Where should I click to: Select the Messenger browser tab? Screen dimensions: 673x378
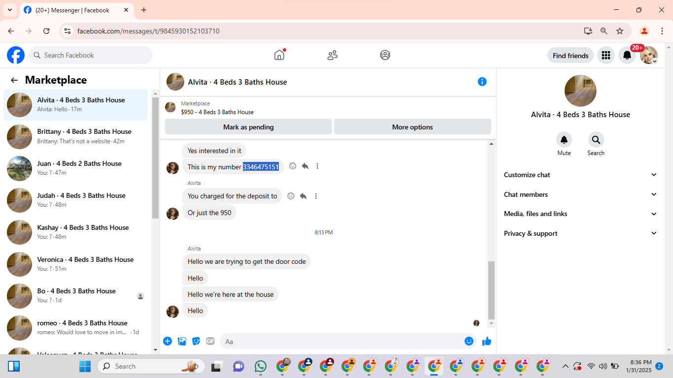[77, 10]
